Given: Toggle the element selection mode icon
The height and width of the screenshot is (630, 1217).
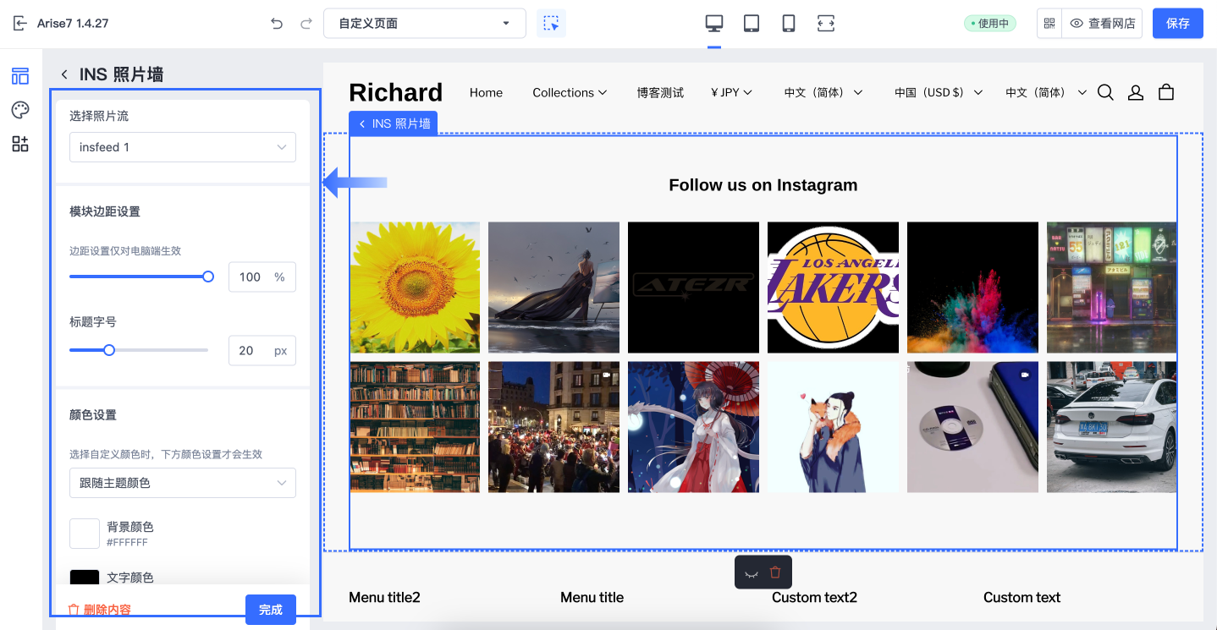Looking at the screenshot, I should pyautogui.click(x=551, y=24).
